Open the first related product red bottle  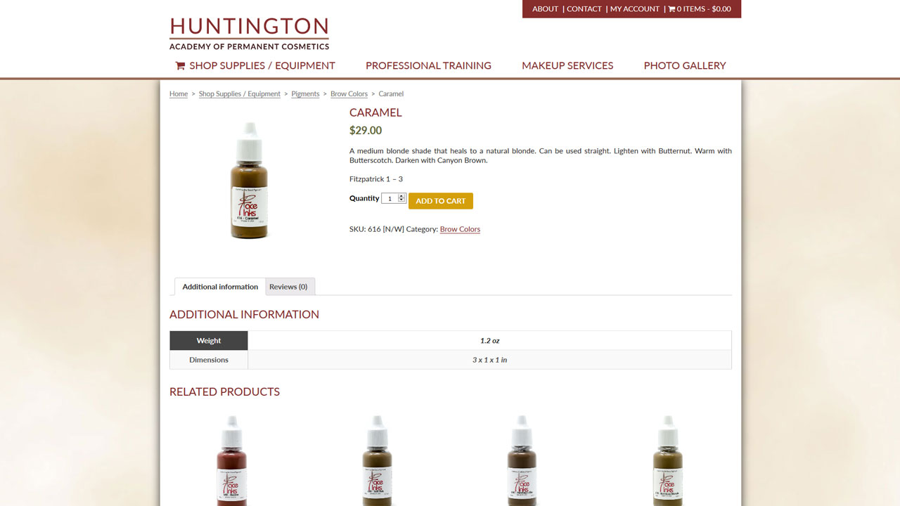click(232, 460)
